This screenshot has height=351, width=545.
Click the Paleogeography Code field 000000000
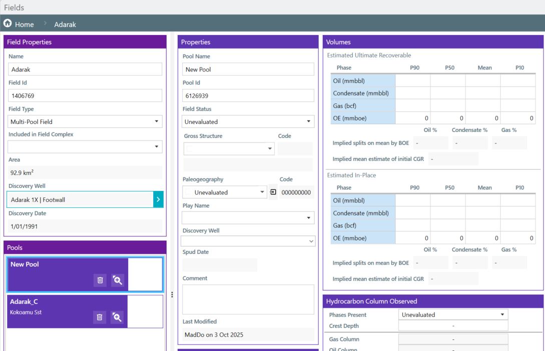296,192
